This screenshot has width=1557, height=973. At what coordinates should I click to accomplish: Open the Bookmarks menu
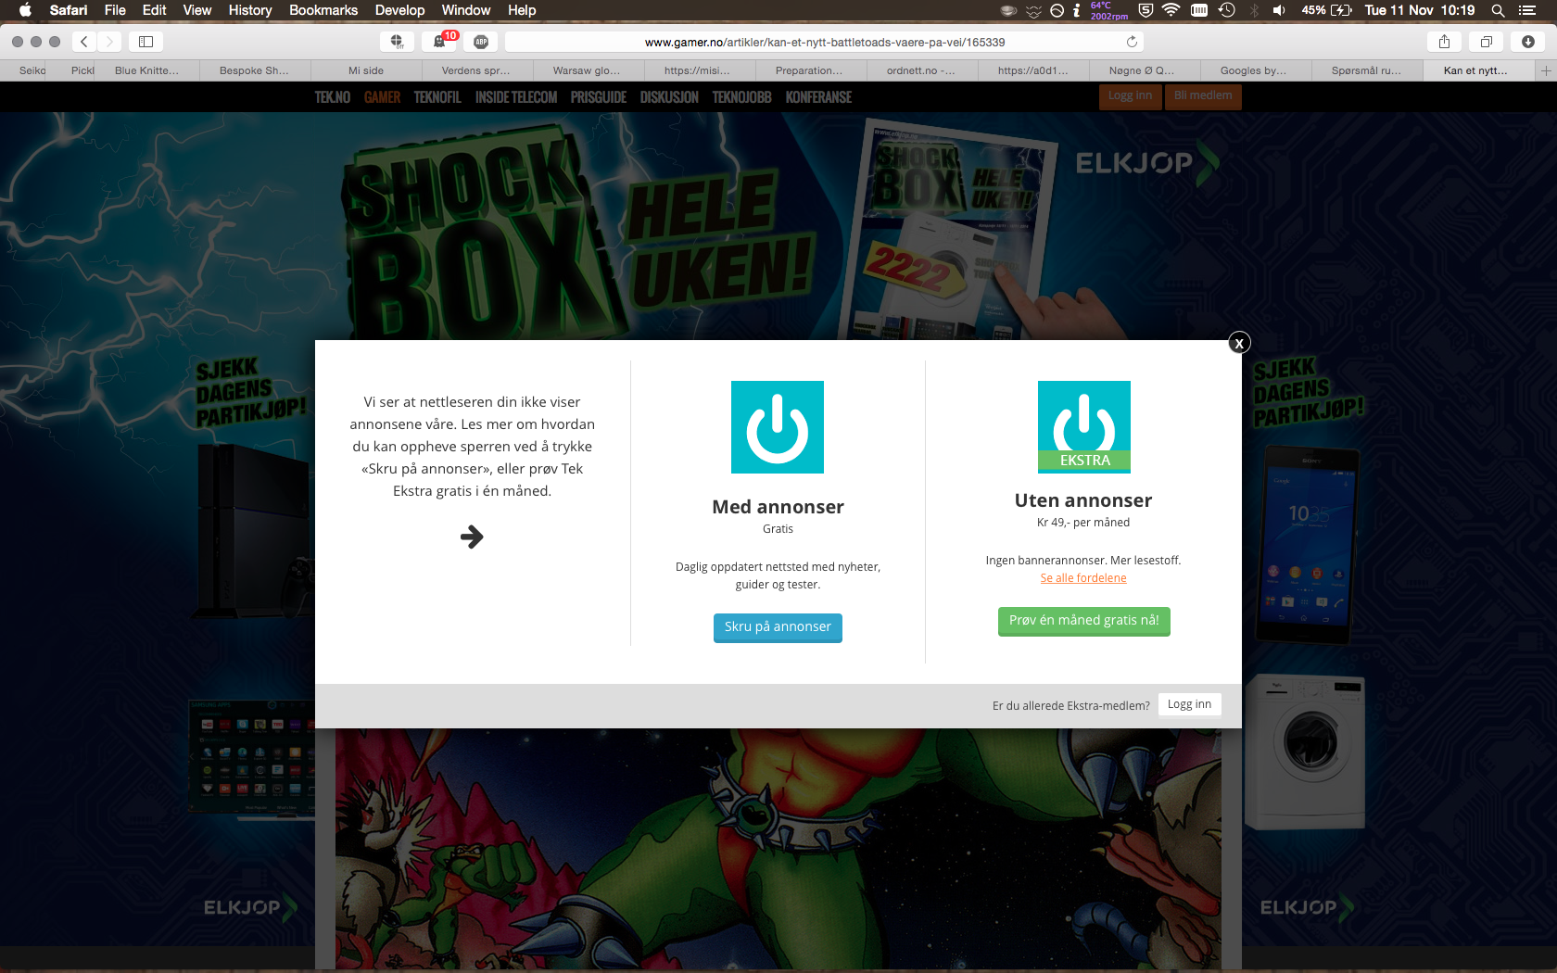pyautogui.click(x=323, y=10)
